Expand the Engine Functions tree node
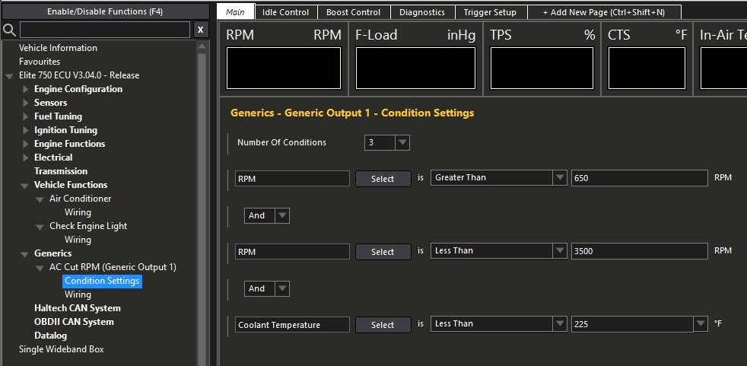The width and height of the screenshot is (747, 366). point(26,144)
